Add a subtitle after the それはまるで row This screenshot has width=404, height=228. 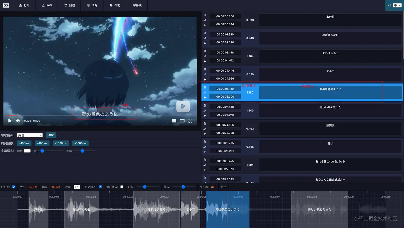tap(205, 61)
